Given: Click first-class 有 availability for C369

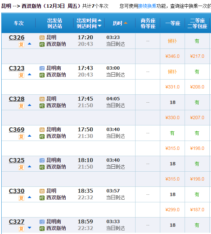Looking at the screenshot, I should pos(172,133).
